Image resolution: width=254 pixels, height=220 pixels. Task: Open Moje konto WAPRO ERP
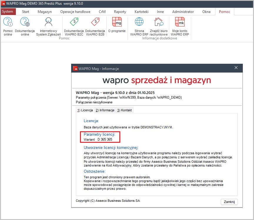(x=180, y=26)
